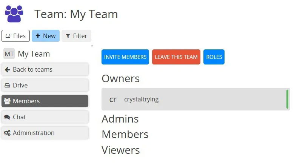Image resolution: width=297 pixels, height=164 pixels.
Task: Click the MT team avatar
Action: (9, 54)
